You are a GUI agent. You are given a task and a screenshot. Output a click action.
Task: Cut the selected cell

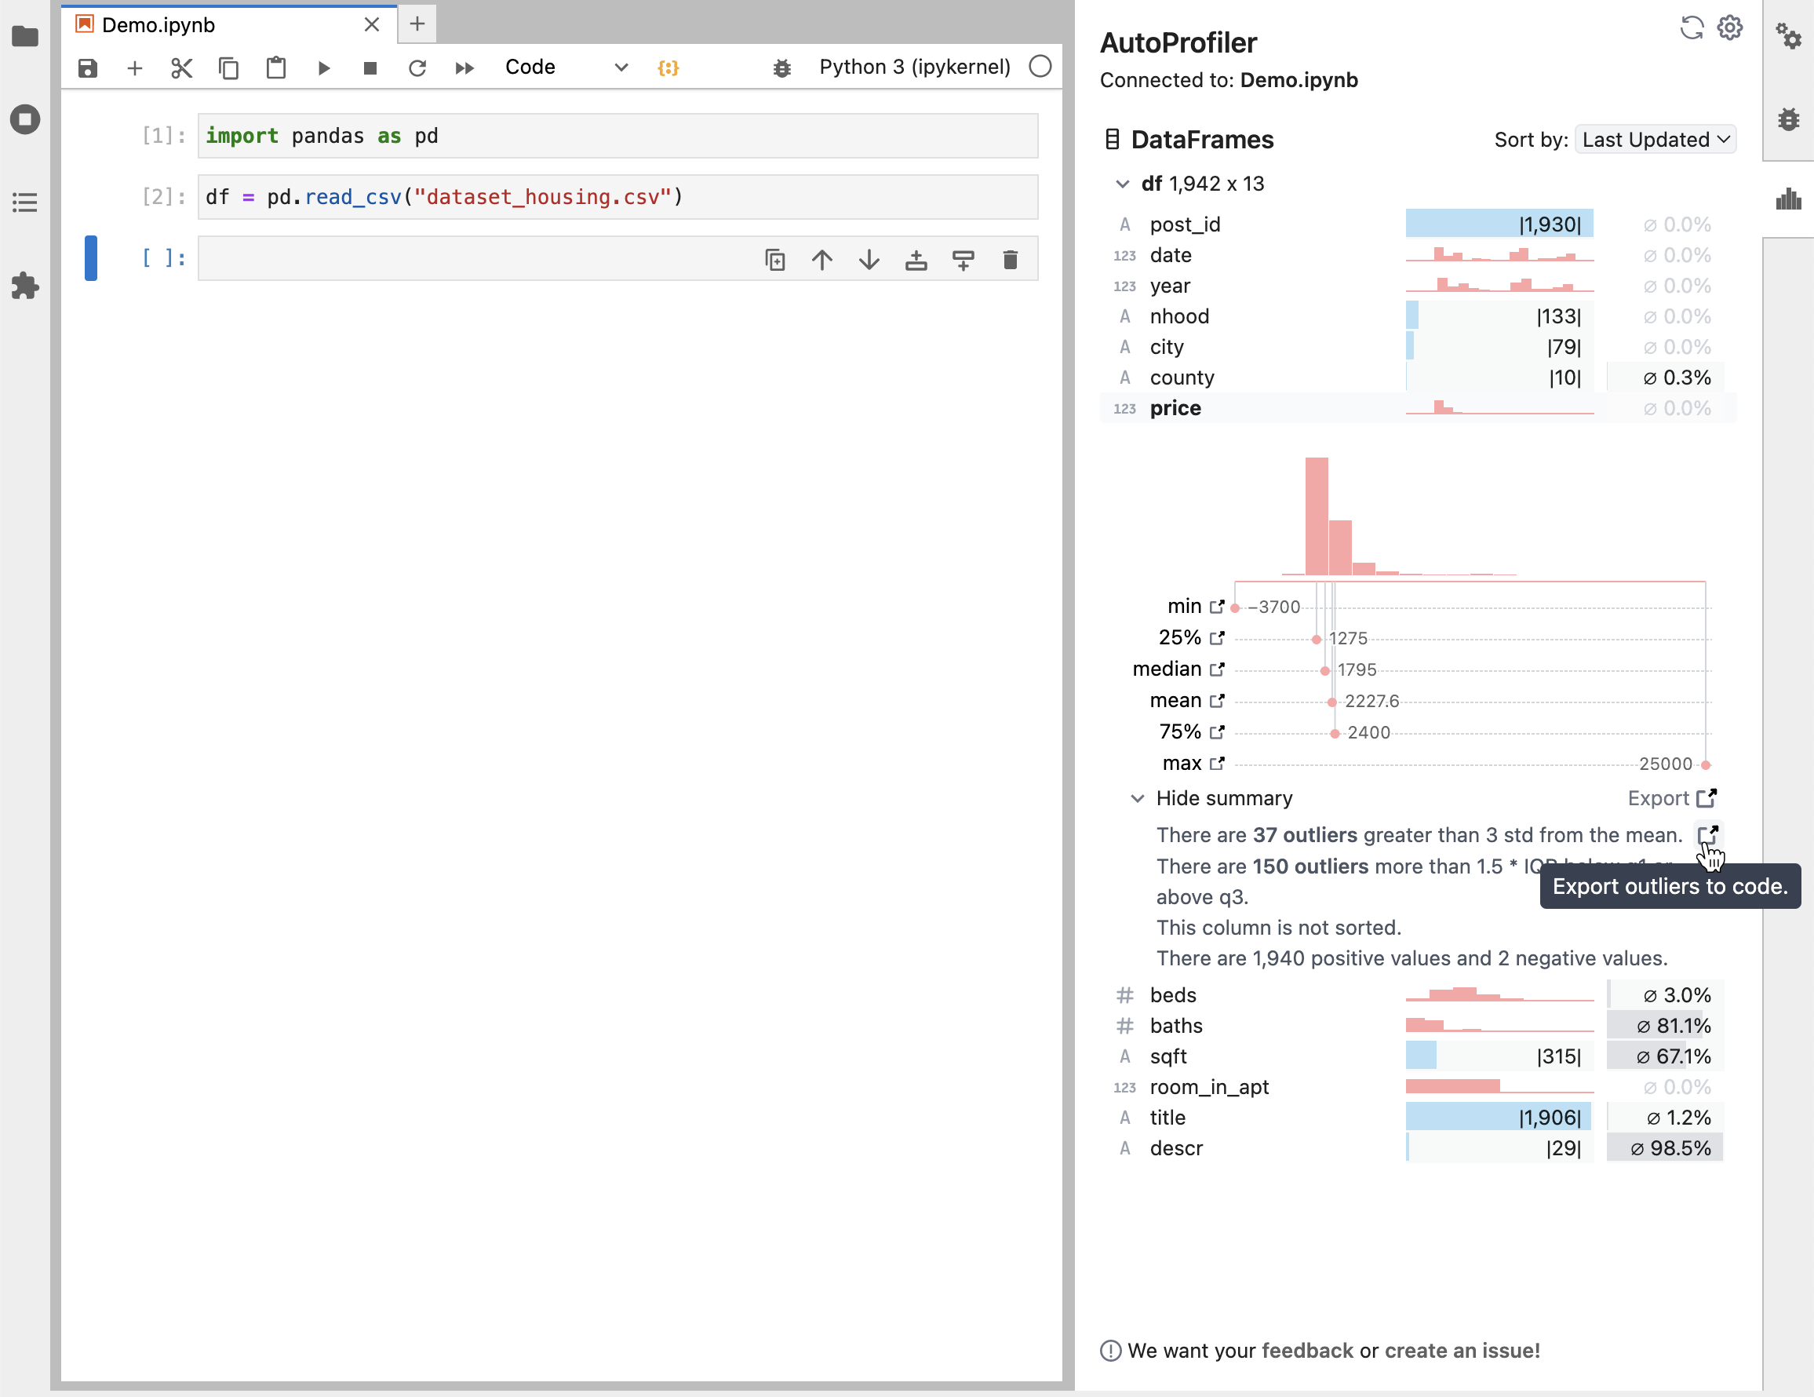tap(182, 67)
